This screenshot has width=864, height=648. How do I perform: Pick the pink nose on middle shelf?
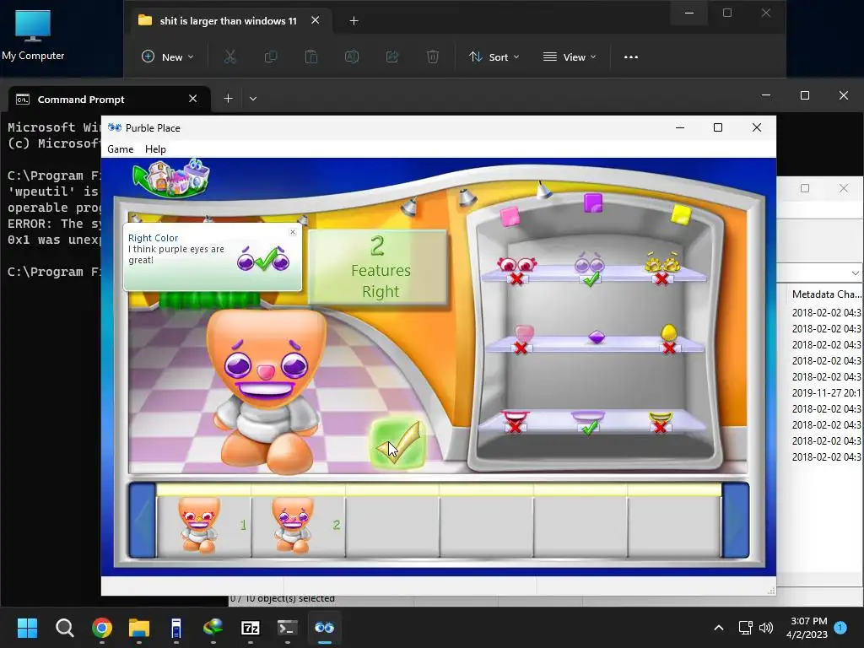coord(524,334)
